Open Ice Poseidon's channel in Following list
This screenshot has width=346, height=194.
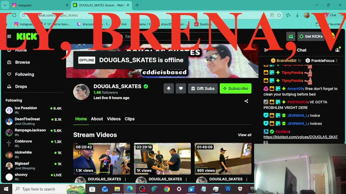(x=34, y=110)
